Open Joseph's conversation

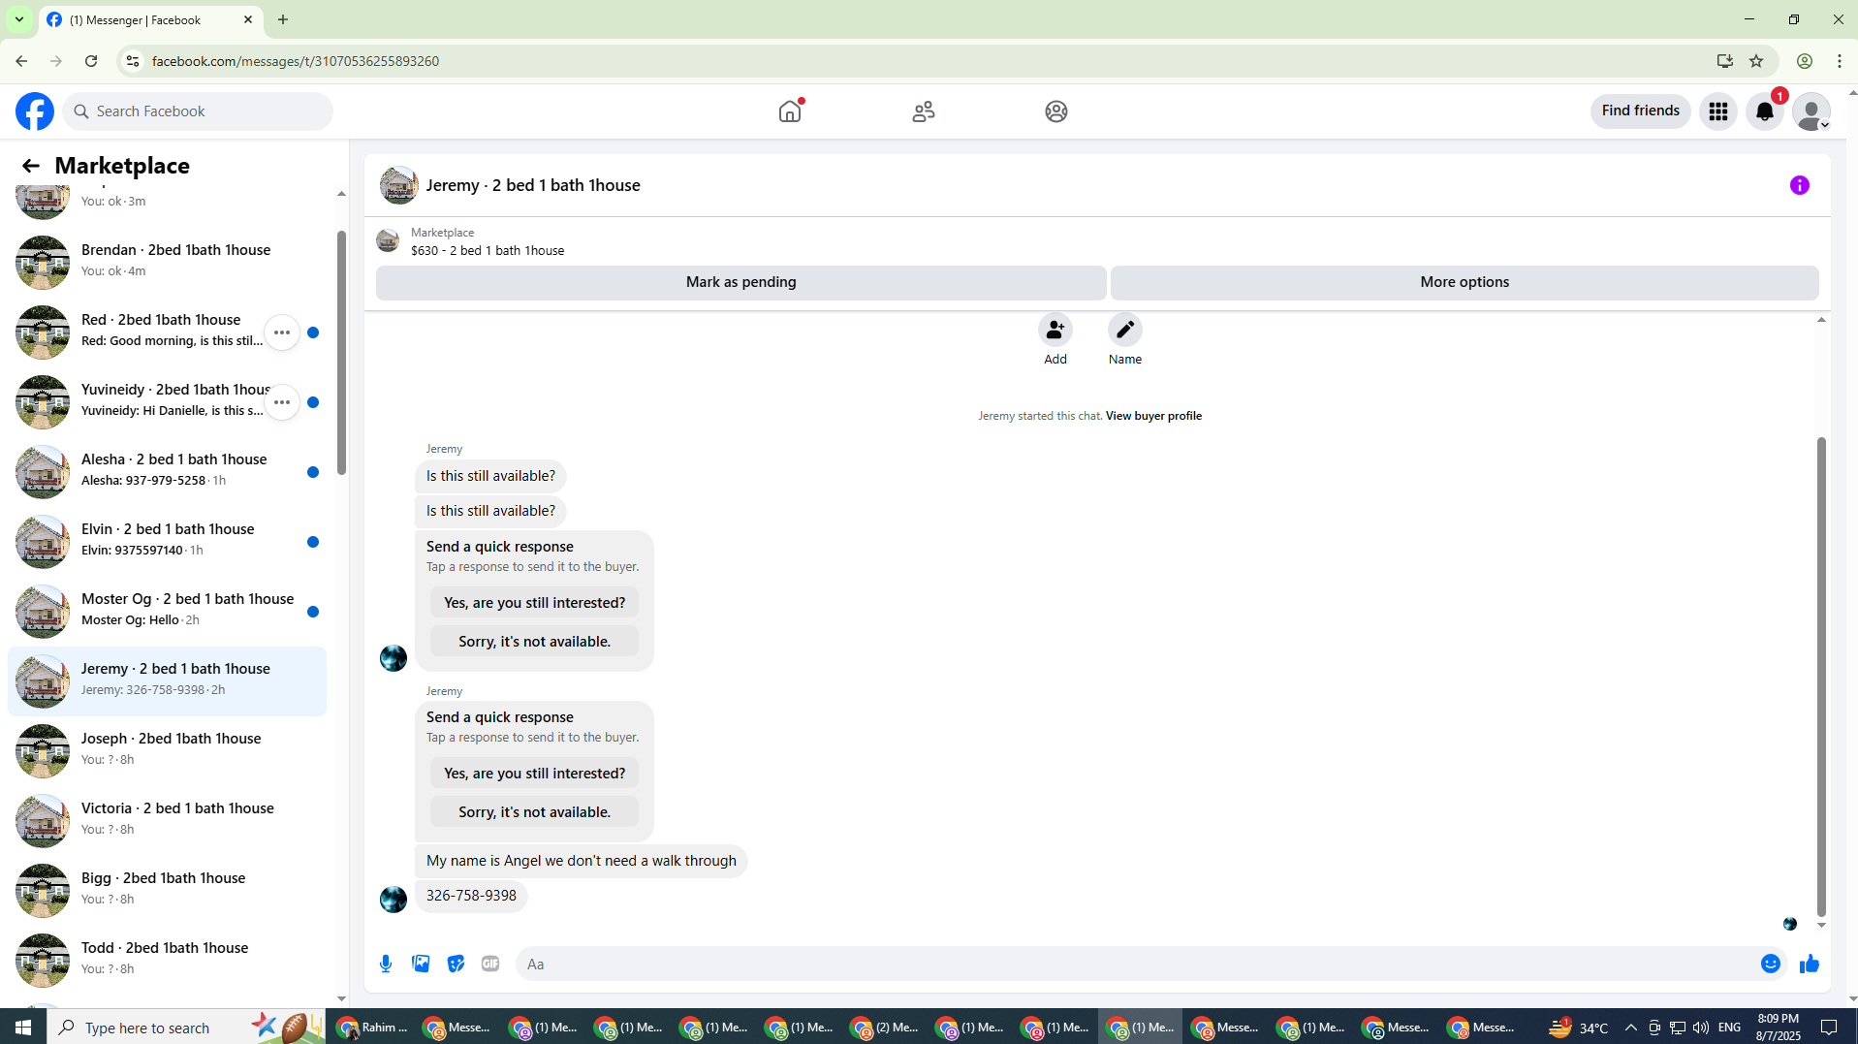[167, 751]
